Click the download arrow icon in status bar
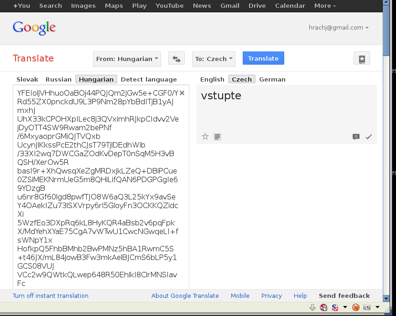The image size is (396, 316). [313, 307]
